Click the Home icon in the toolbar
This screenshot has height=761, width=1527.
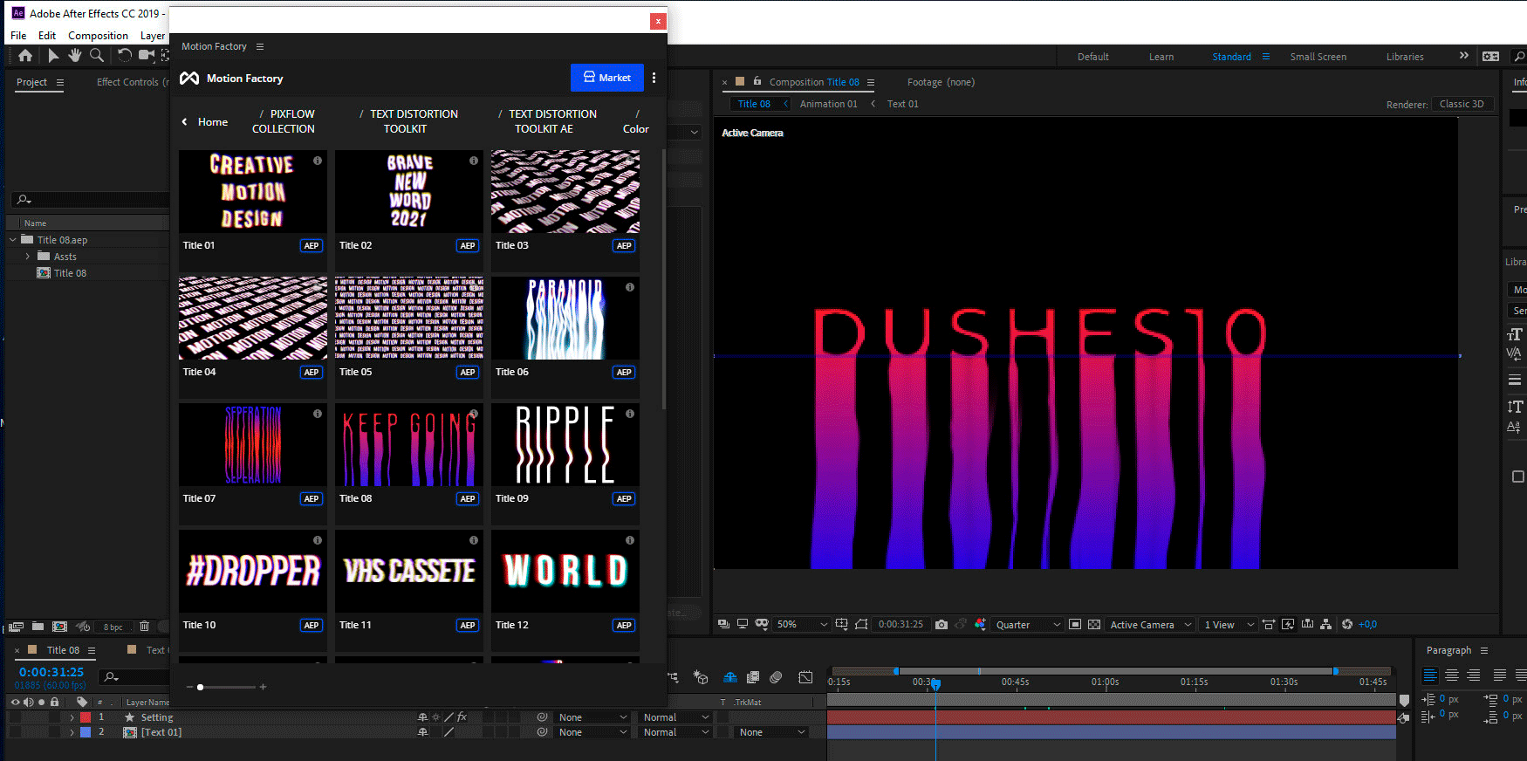pyautogui.click(x=25, y=56)
